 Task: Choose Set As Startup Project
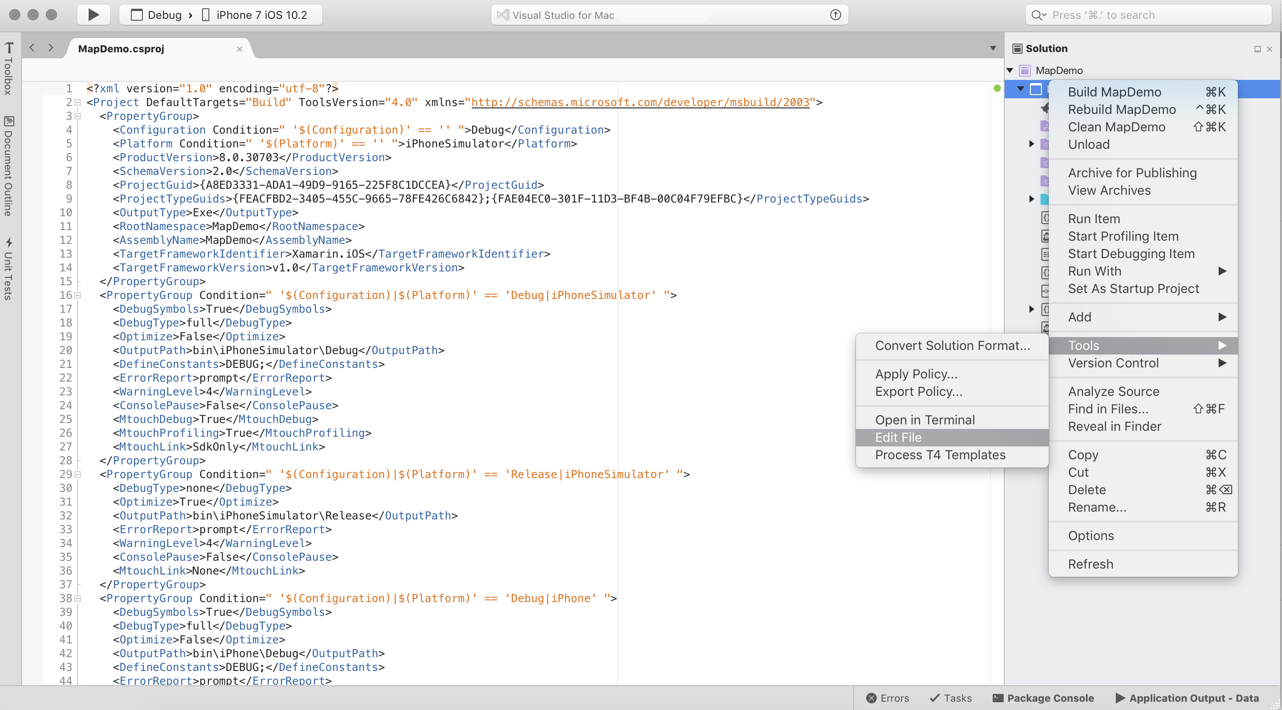(1143, 288)
